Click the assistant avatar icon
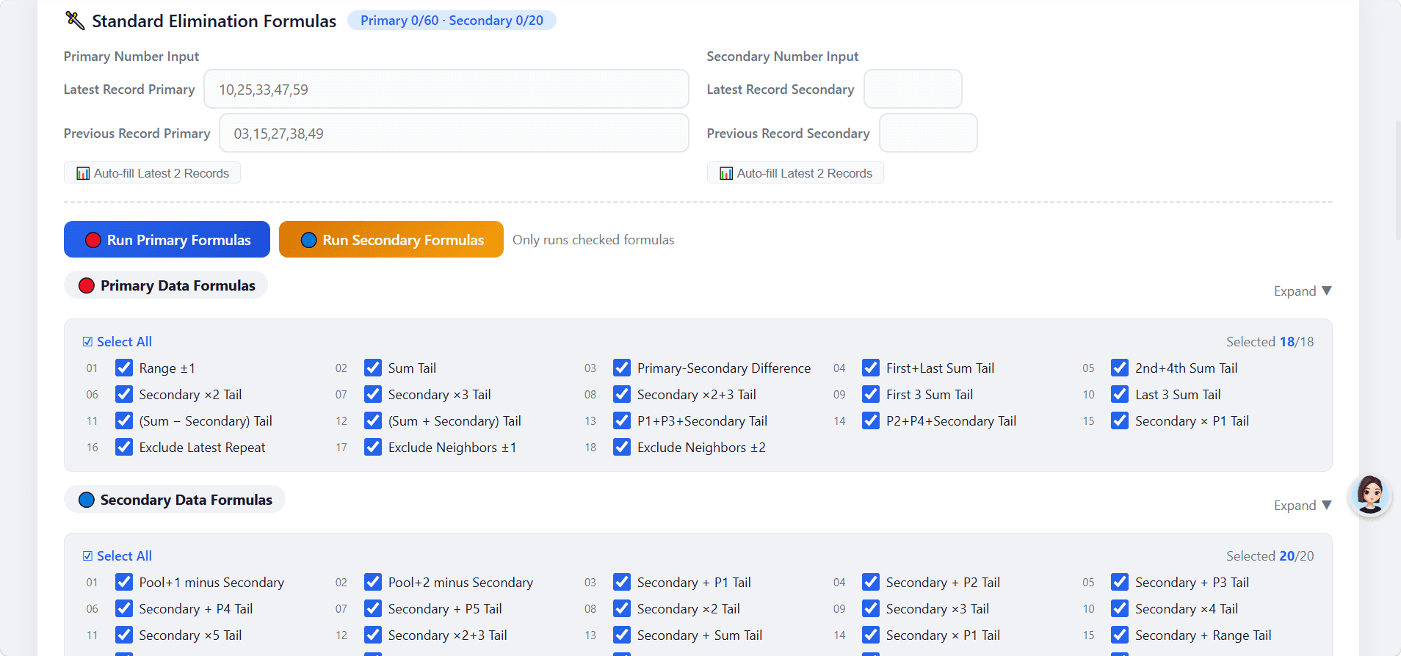This screenshot has height=656, width=1401. point(1370,495)
